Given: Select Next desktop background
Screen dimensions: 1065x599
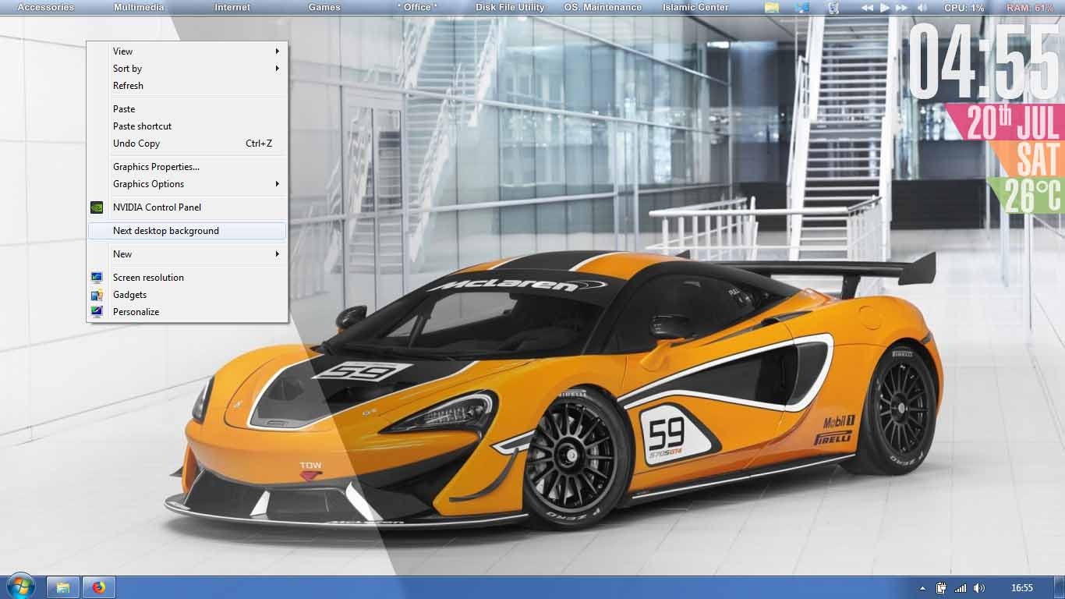Looking at the screenshot, I should coord(187,231).
